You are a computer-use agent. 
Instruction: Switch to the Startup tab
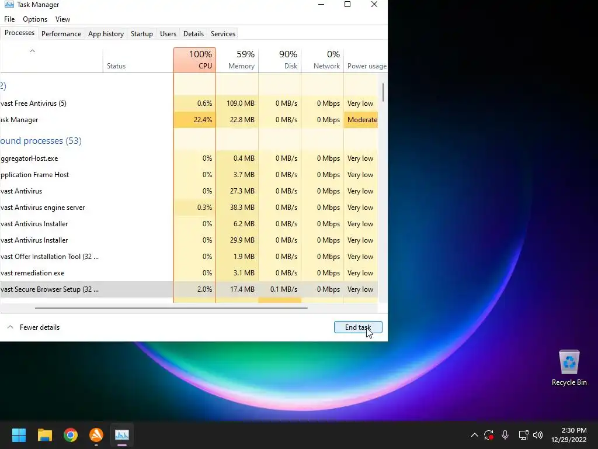pos(141,33)
